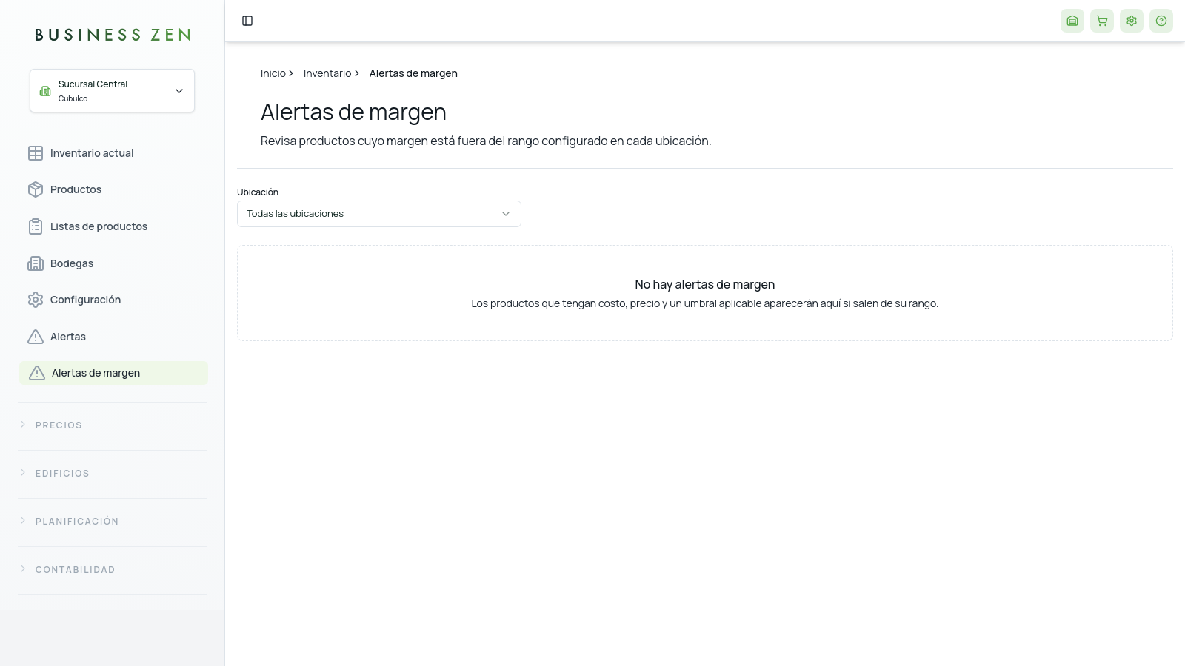Open the help question mark icon

[1161, 21]
